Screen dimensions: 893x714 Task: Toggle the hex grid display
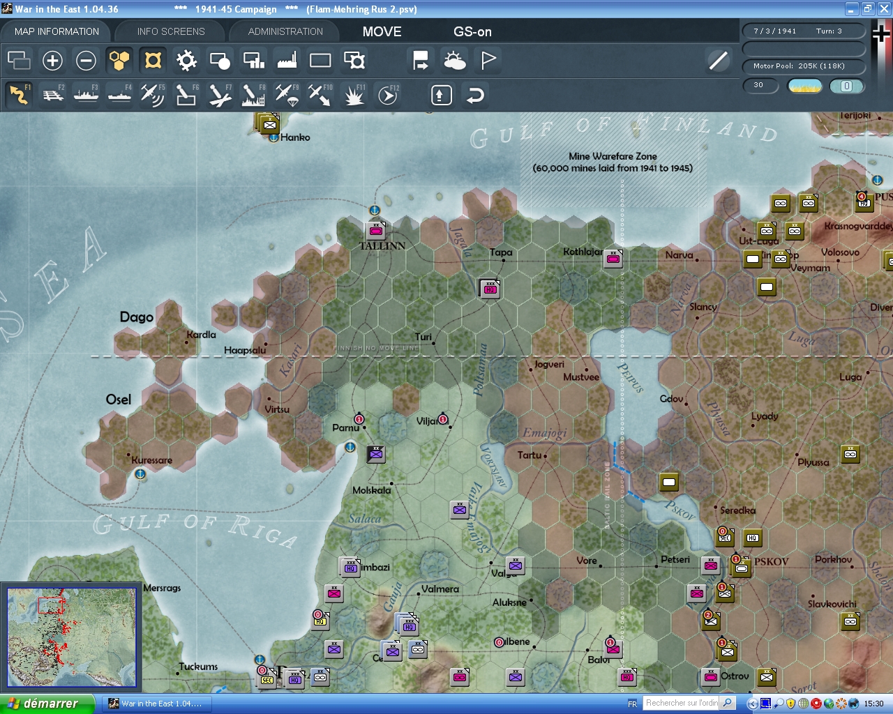click(x=119, y=61)
